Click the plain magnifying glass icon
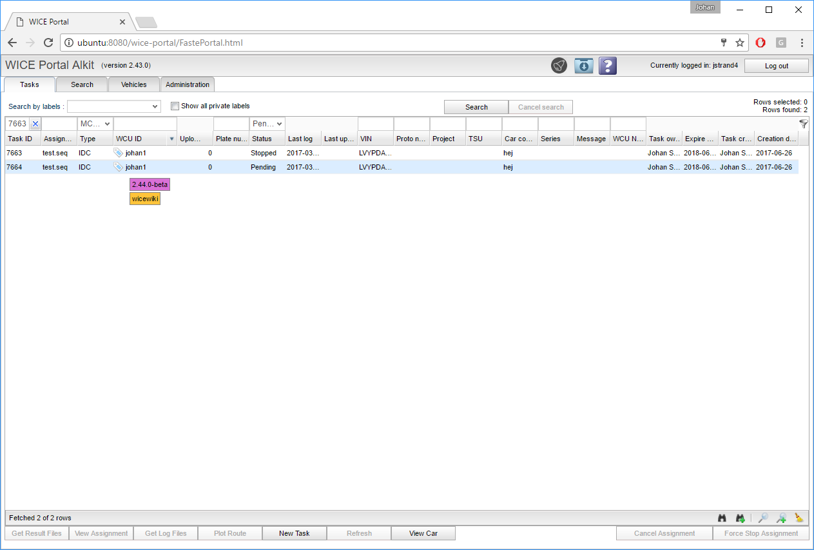Screen dimensions: 814x550 [x=762, y=518]
